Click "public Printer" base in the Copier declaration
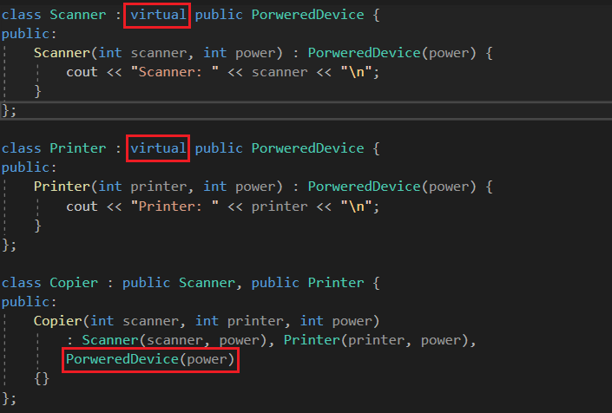 point(307,283)
